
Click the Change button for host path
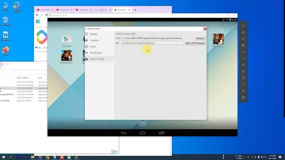(199, 38)
